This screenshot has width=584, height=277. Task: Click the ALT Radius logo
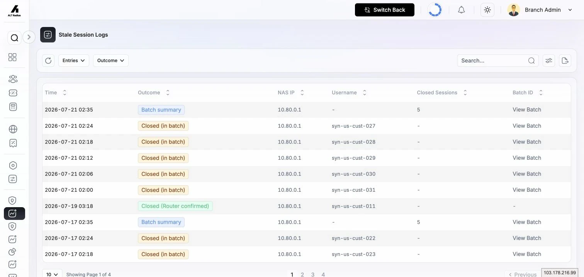click(x=14, y=11)
